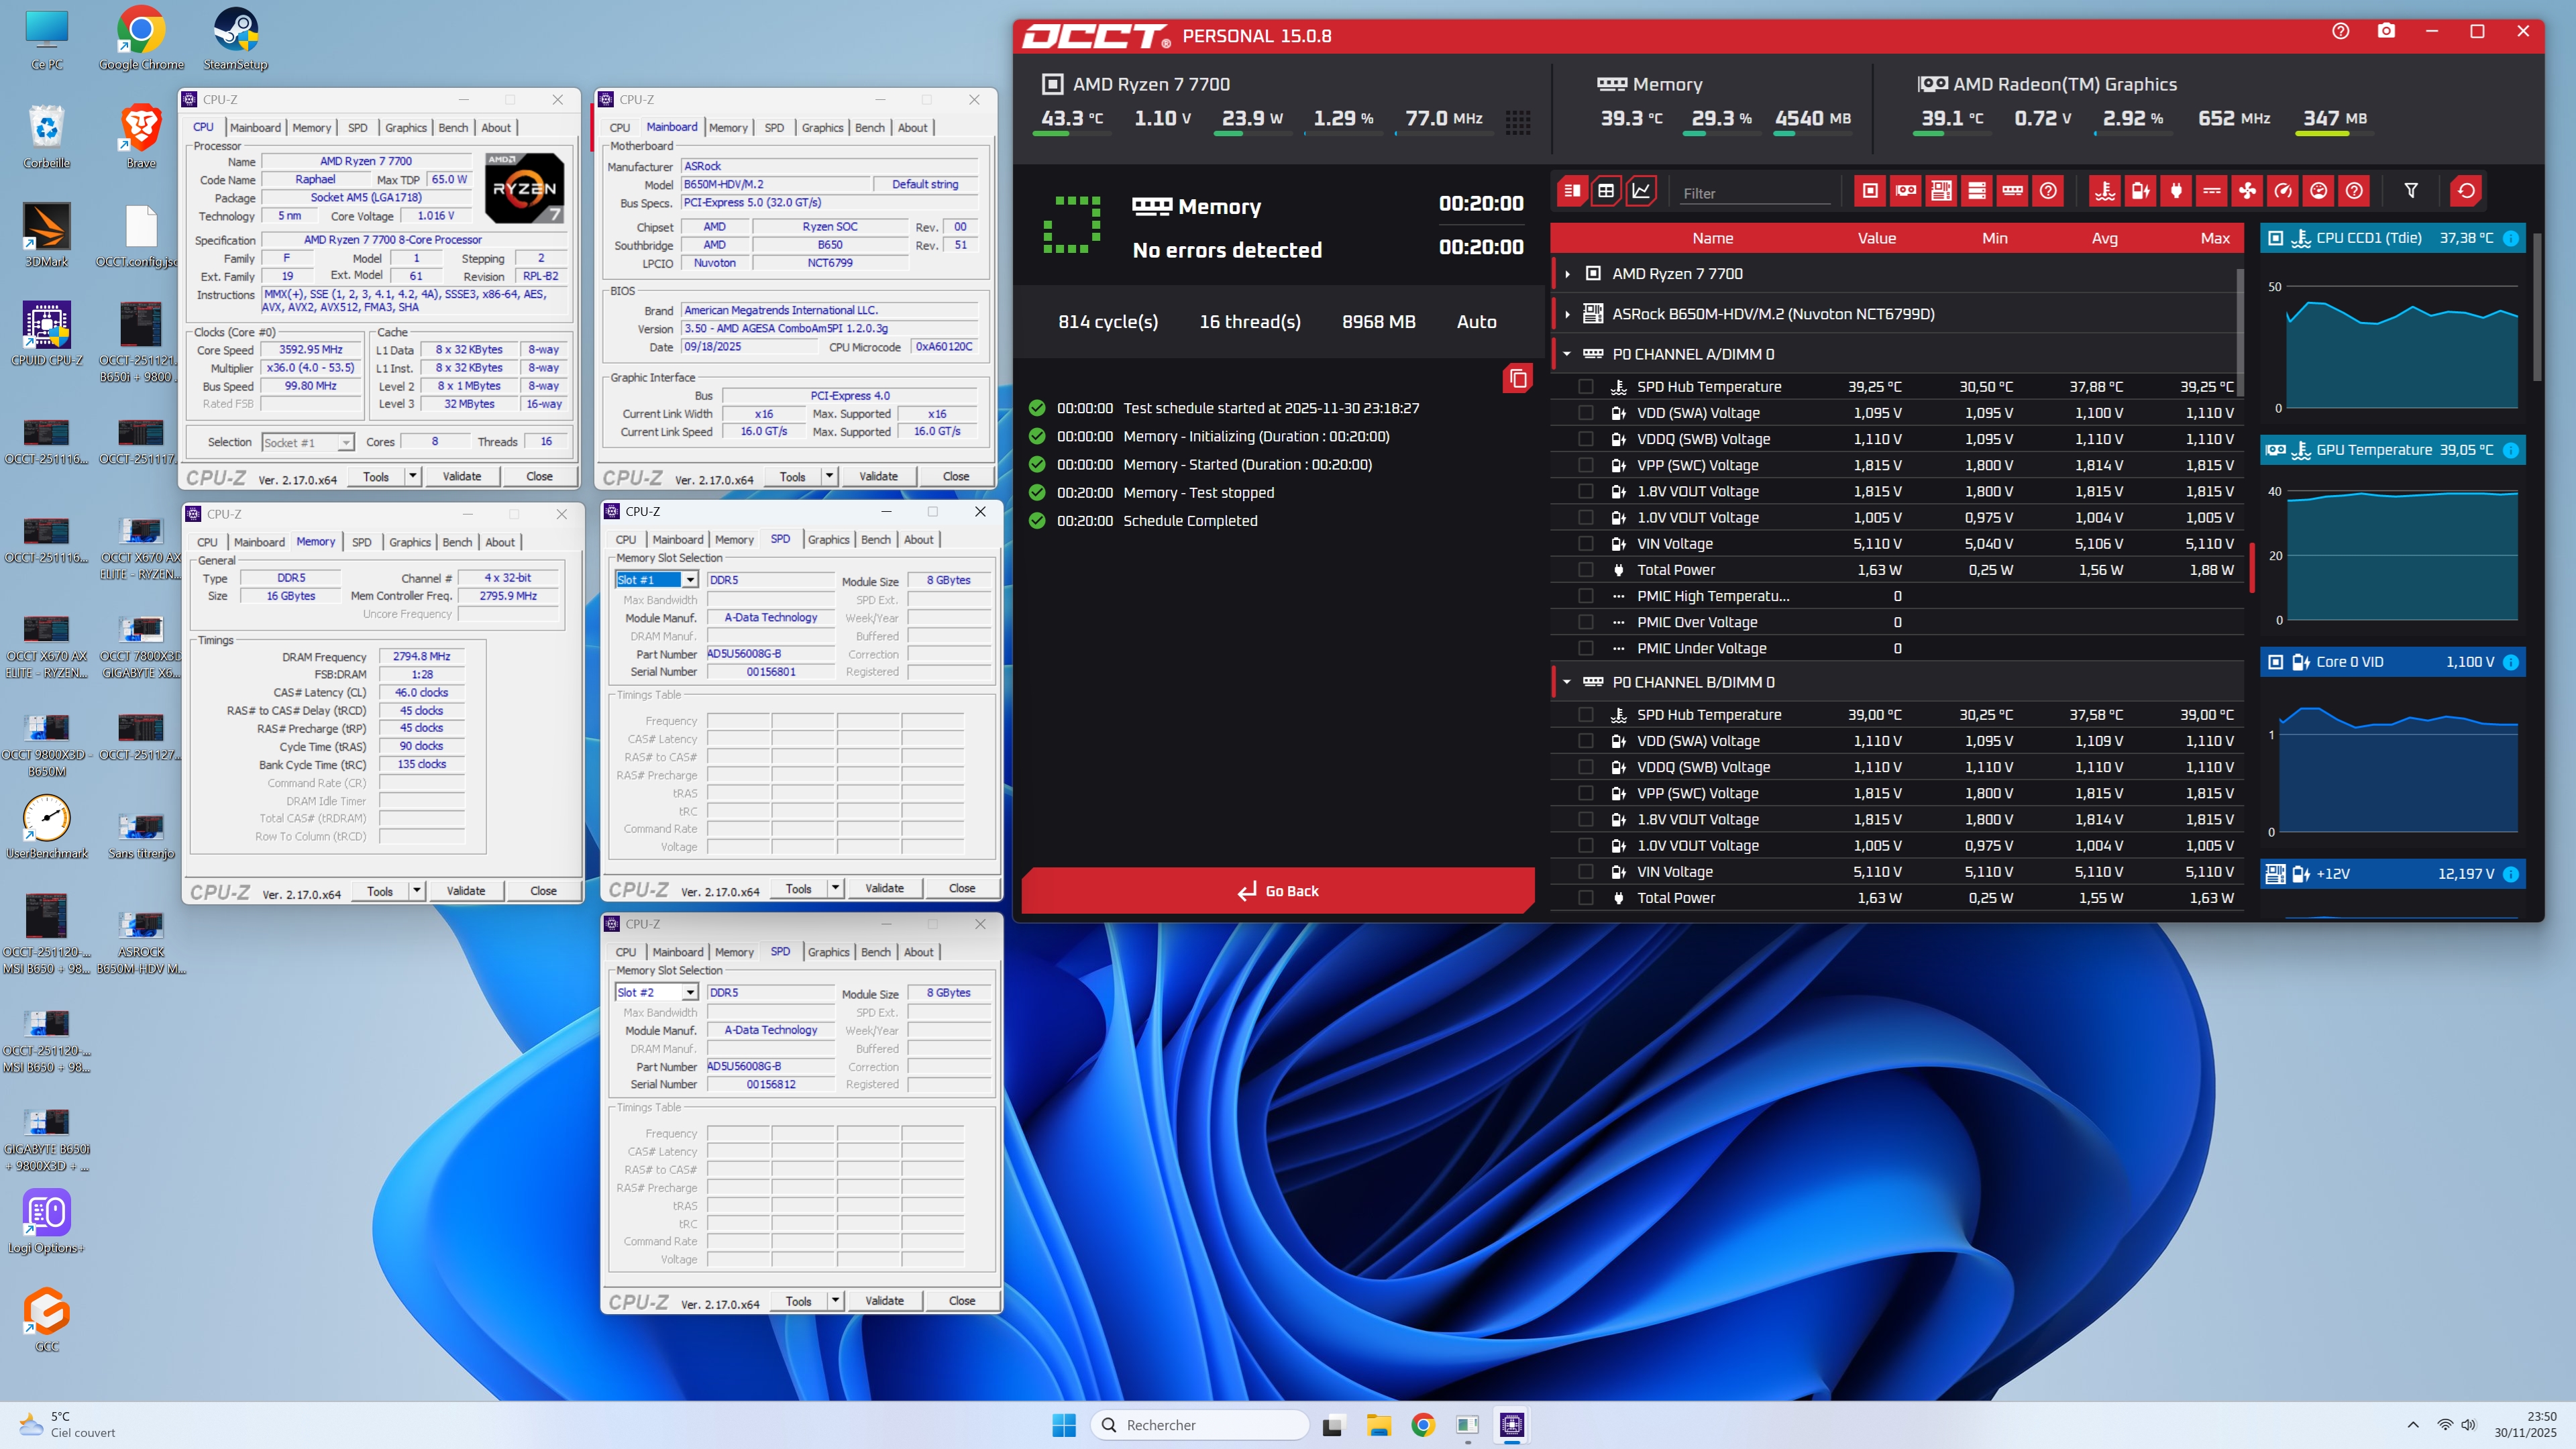Expand the AMD Ryzen 7 7700 sensor group
Viewport: 2576px width, 1449px height.
pos(1567,274)
